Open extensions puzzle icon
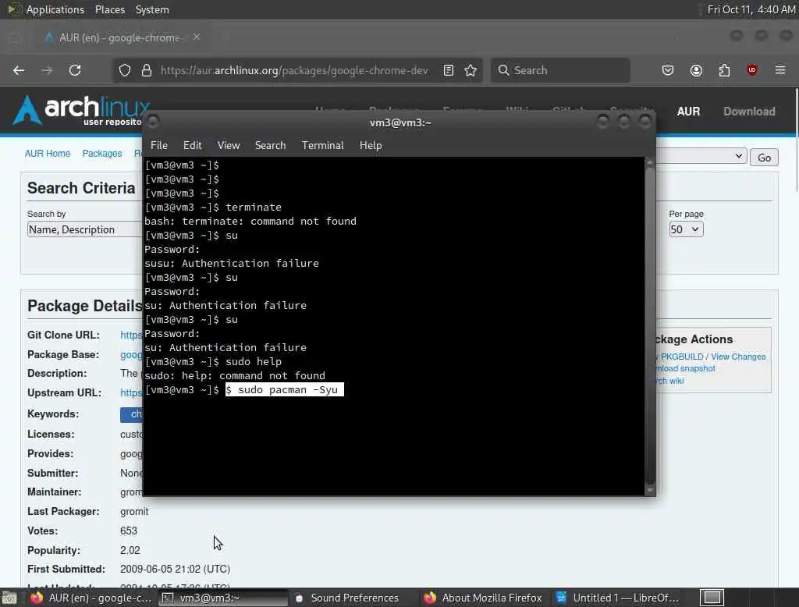799x607 pixels. [724, 70]
